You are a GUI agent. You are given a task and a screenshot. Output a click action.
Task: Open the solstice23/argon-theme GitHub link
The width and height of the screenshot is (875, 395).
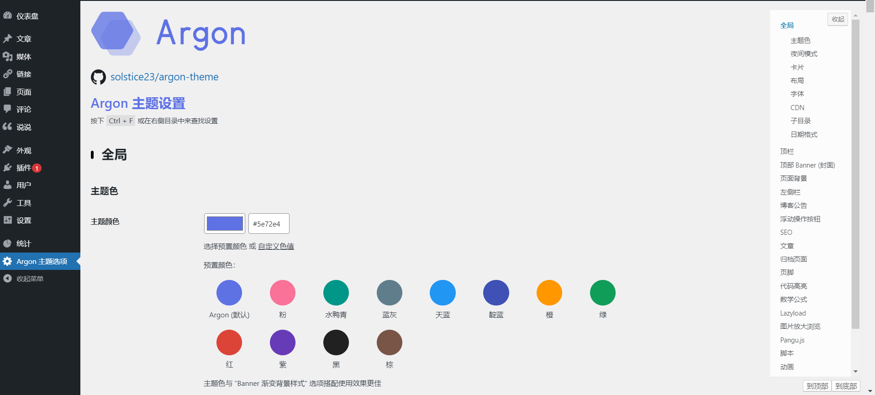pyautogui.click(x=164, y=77)
